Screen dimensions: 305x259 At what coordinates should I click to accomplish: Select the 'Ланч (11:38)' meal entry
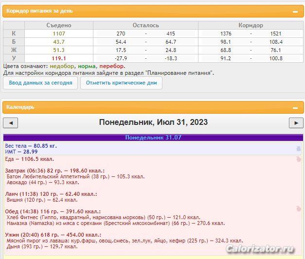point(51,194)
